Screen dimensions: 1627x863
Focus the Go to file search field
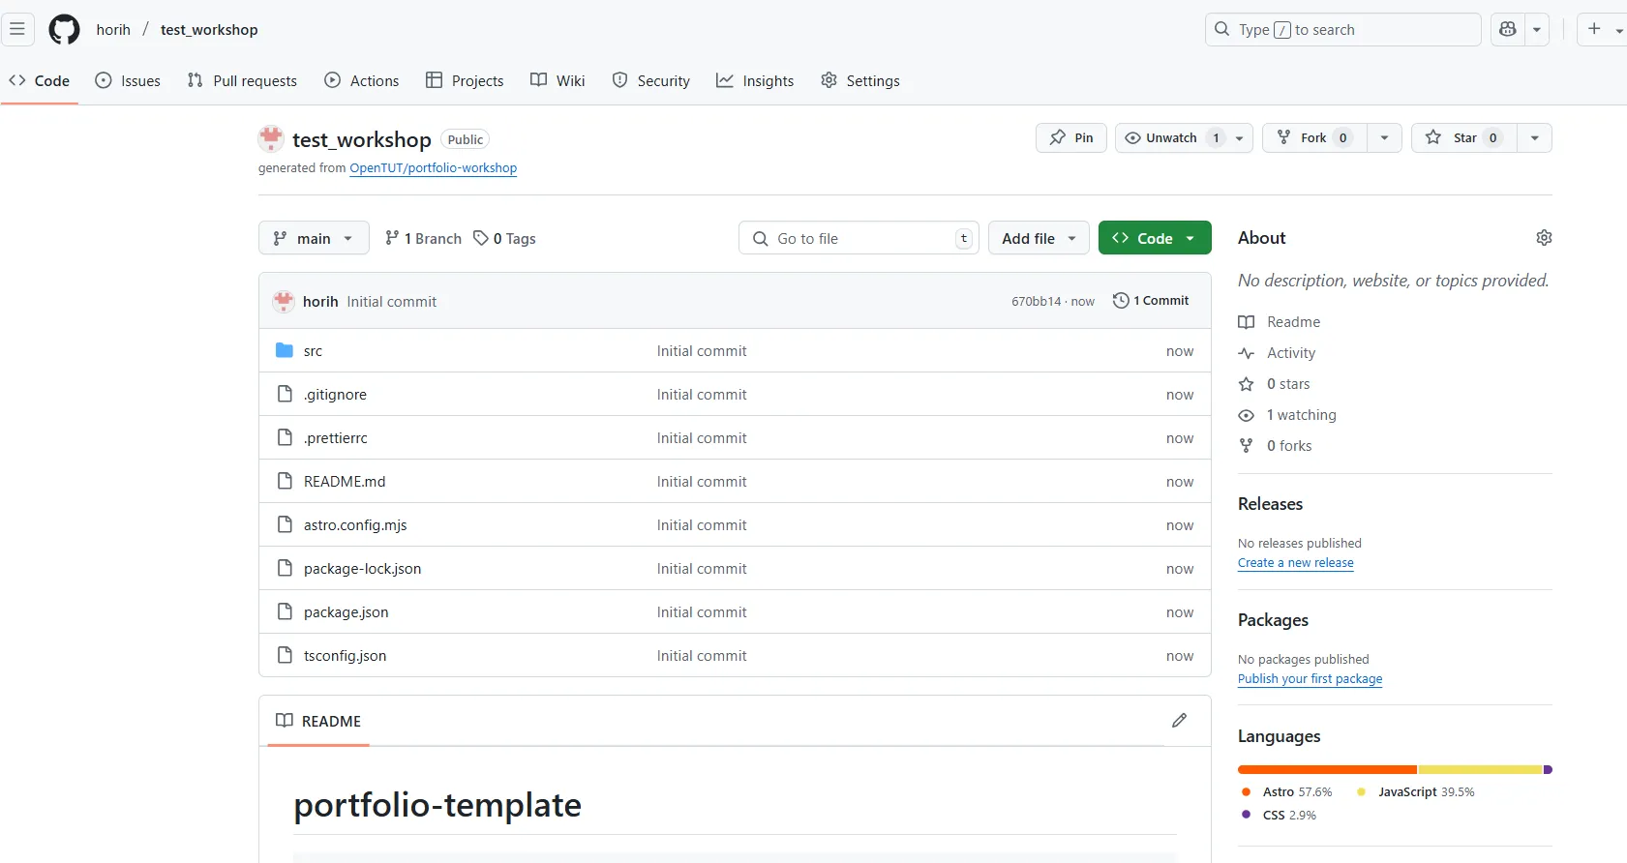pyautogui.click(x=859, y=238)
